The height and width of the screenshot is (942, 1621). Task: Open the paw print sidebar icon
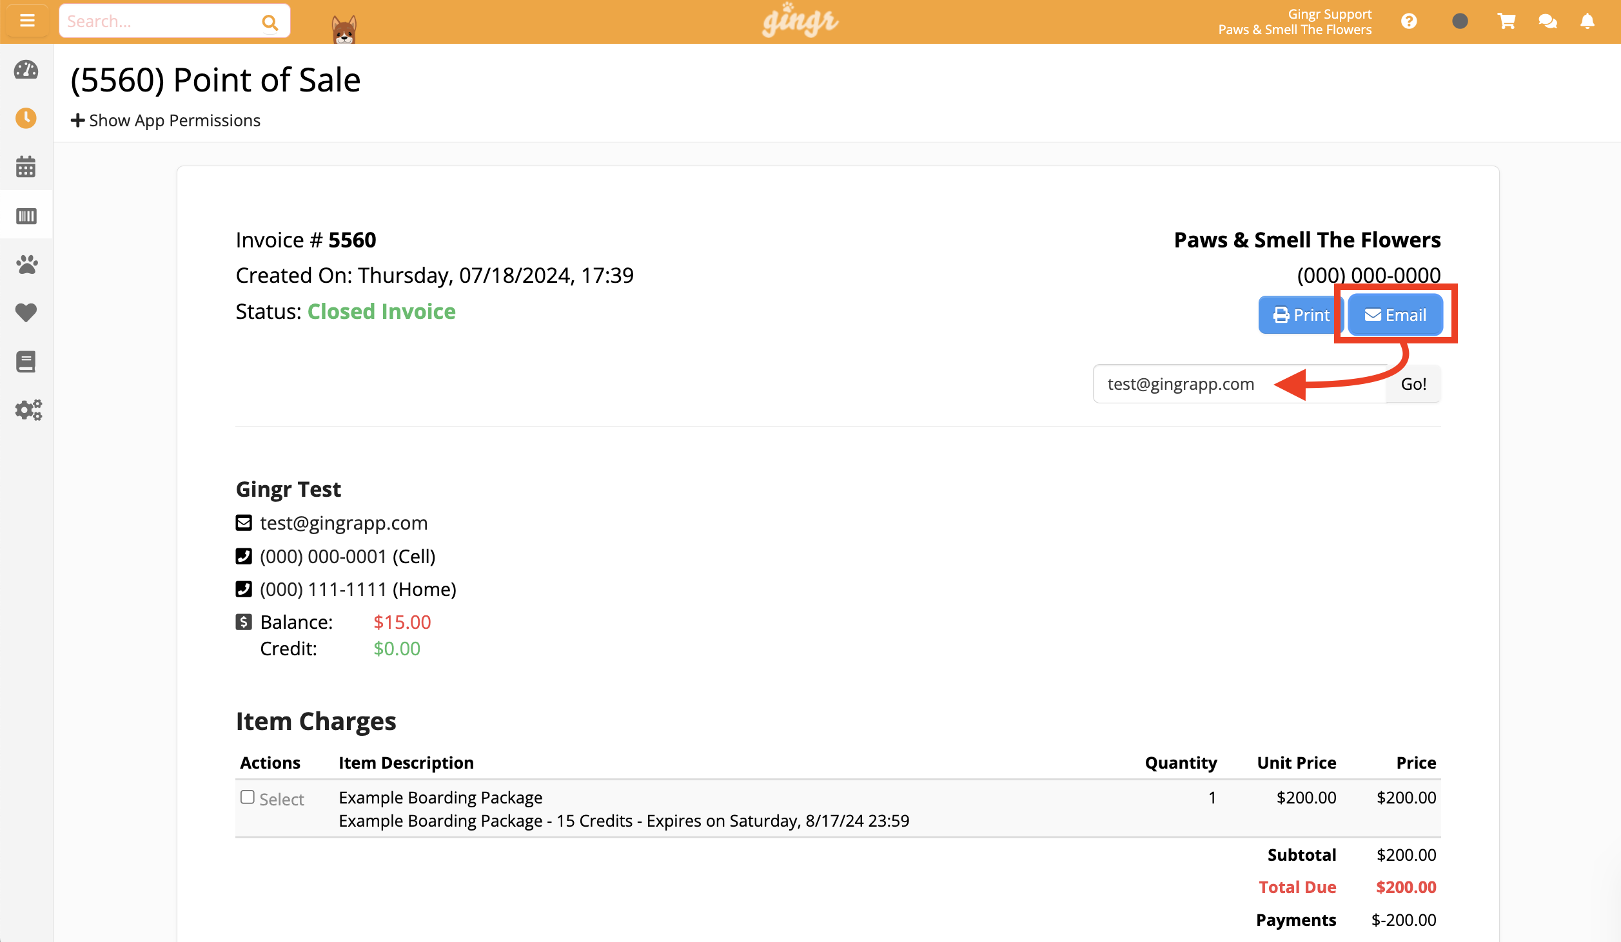point(26,264)
